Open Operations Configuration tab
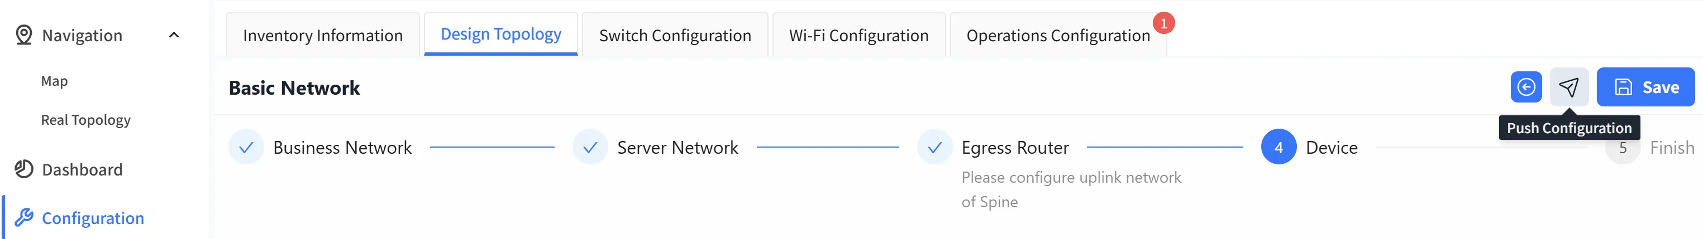1703x239 pixels. (1058, 35)
